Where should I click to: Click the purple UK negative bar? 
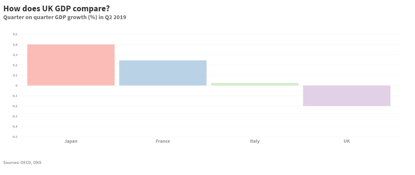347,96
